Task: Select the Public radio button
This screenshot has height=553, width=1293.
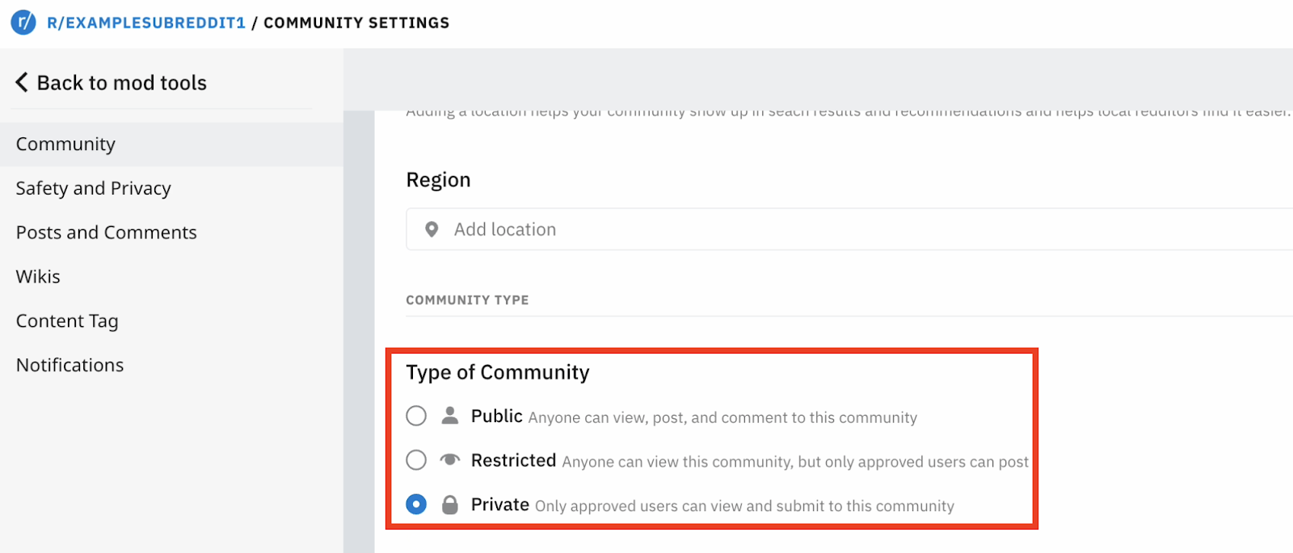Action: (416, 416)
